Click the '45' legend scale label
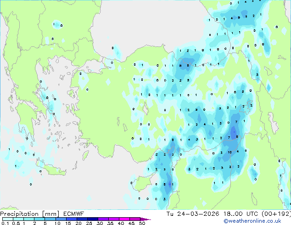This screenshot has width=291, height=225. click(x=131, y=223)
